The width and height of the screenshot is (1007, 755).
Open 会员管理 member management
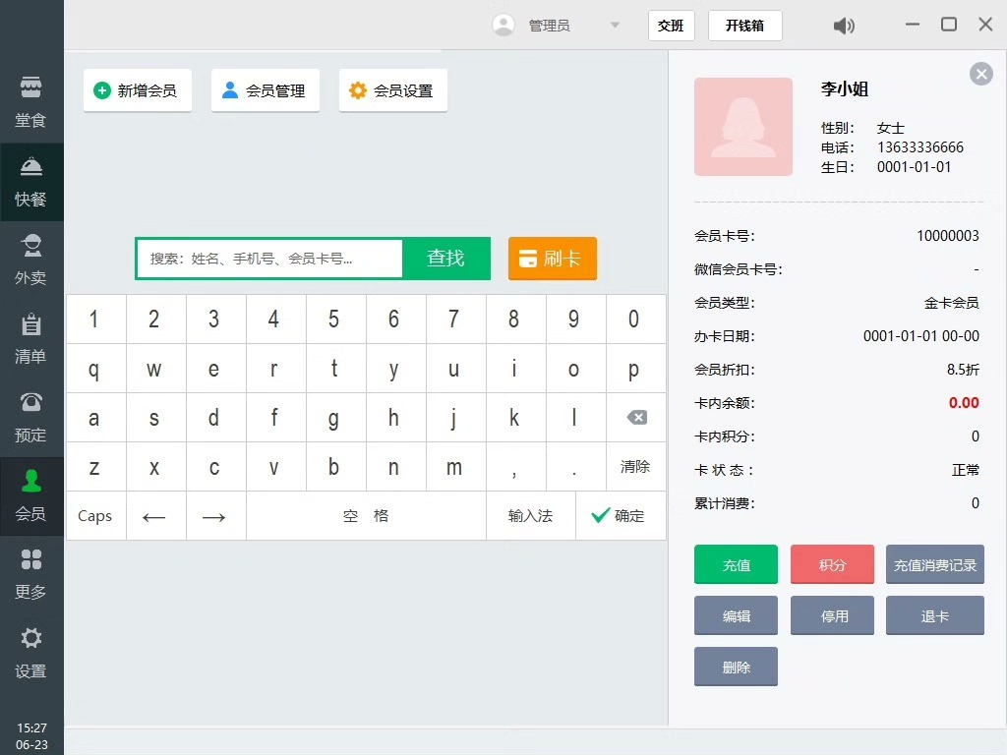[265, 90]
